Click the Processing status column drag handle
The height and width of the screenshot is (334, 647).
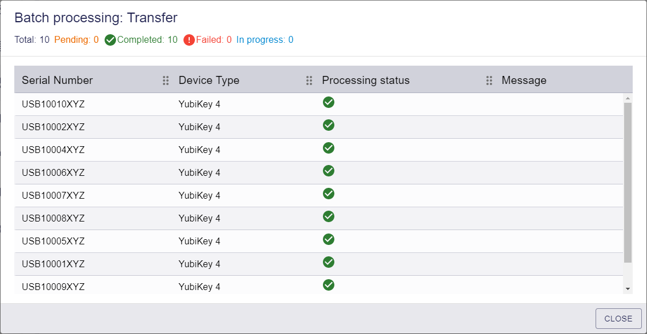click(489, 81)
